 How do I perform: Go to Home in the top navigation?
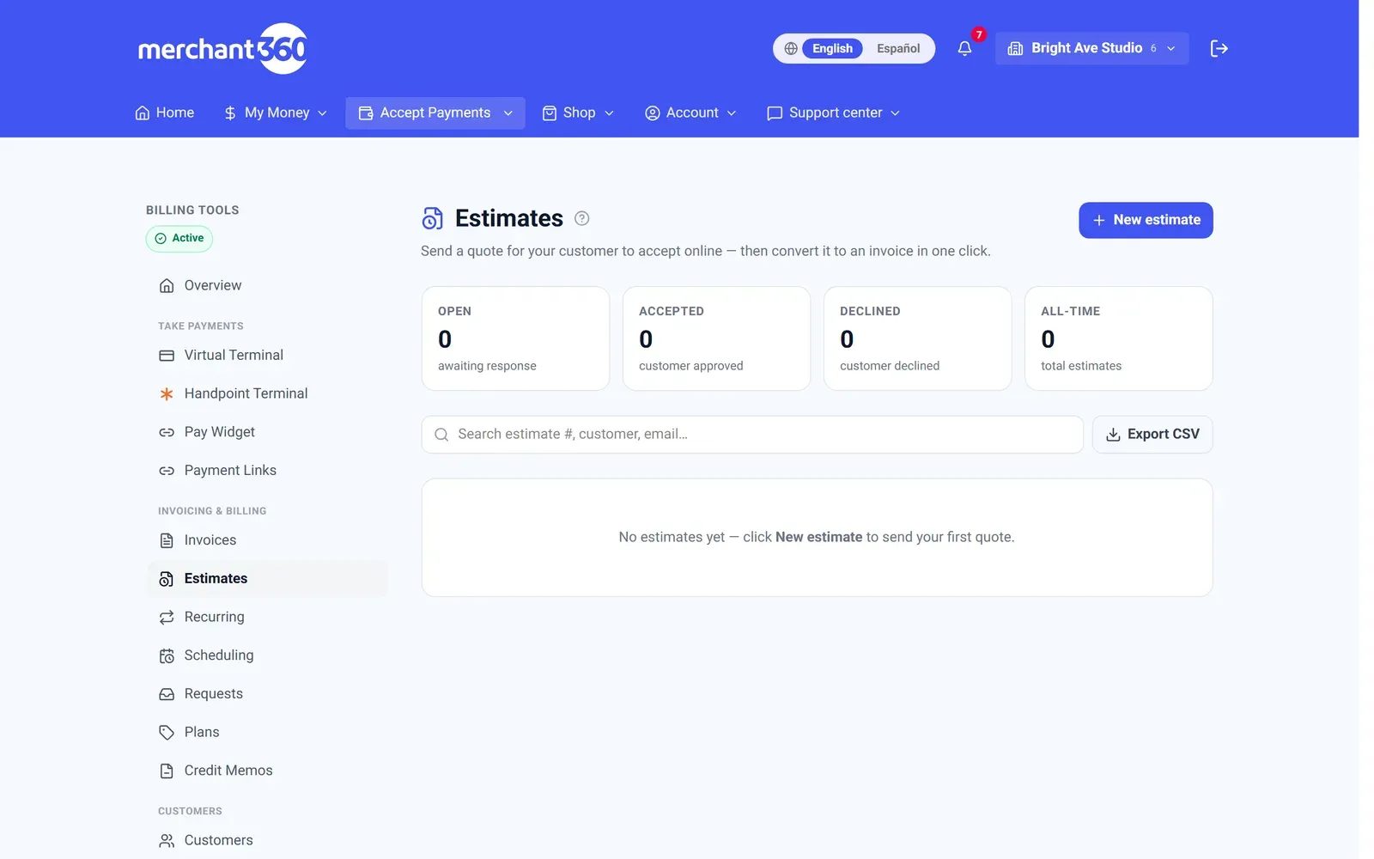coord(165,113)
